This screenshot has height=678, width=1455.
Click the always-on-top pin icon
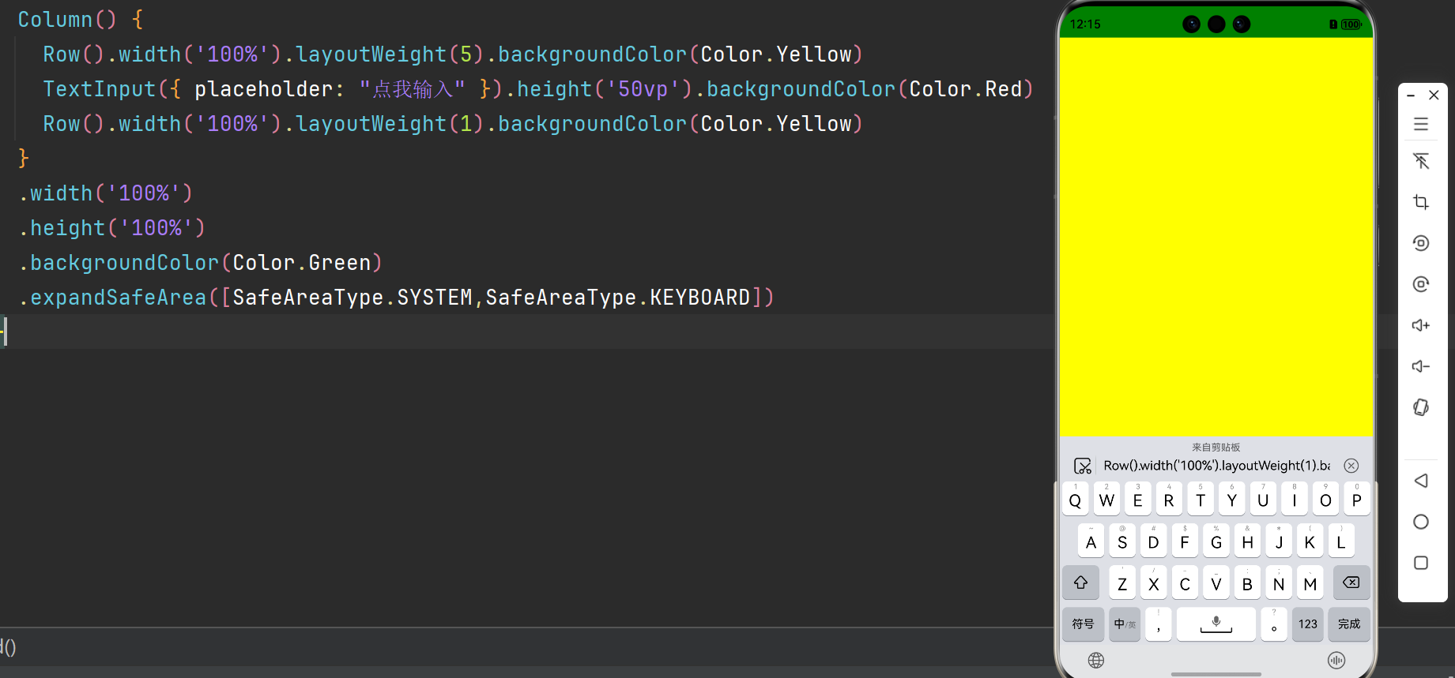pyautogui.click(x=1421, y=161)
